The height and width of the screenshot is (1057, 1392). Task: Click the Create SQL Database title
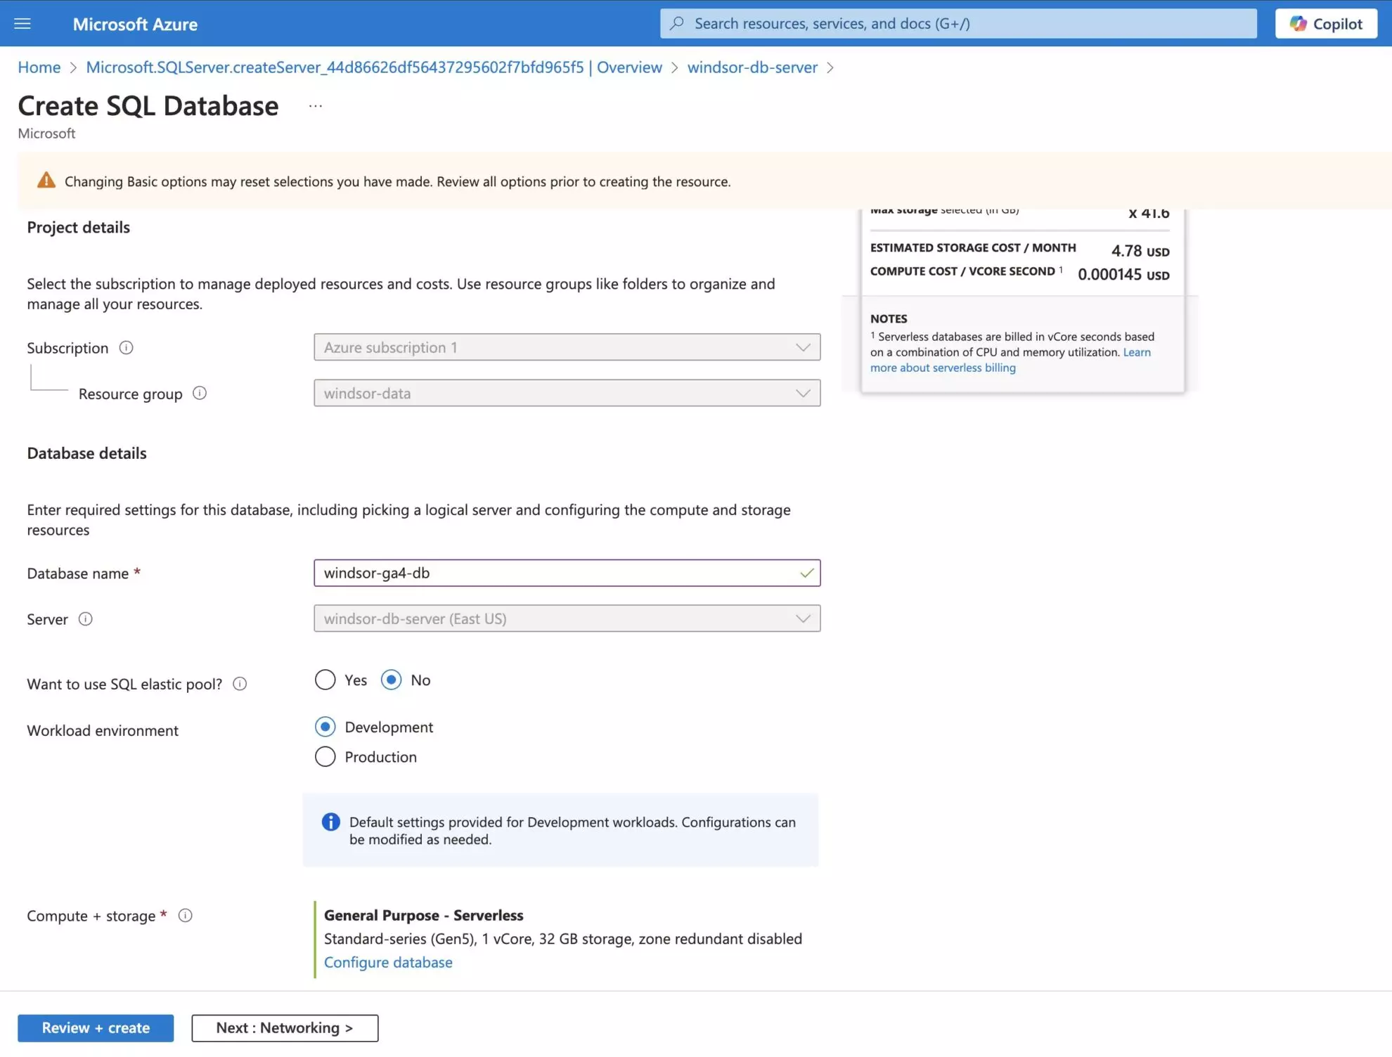pos(148,106)
